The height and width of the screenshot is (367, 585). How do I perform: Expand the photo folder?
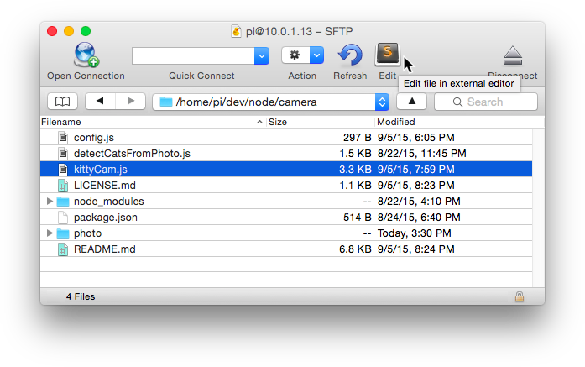click(x=50, y=233)
